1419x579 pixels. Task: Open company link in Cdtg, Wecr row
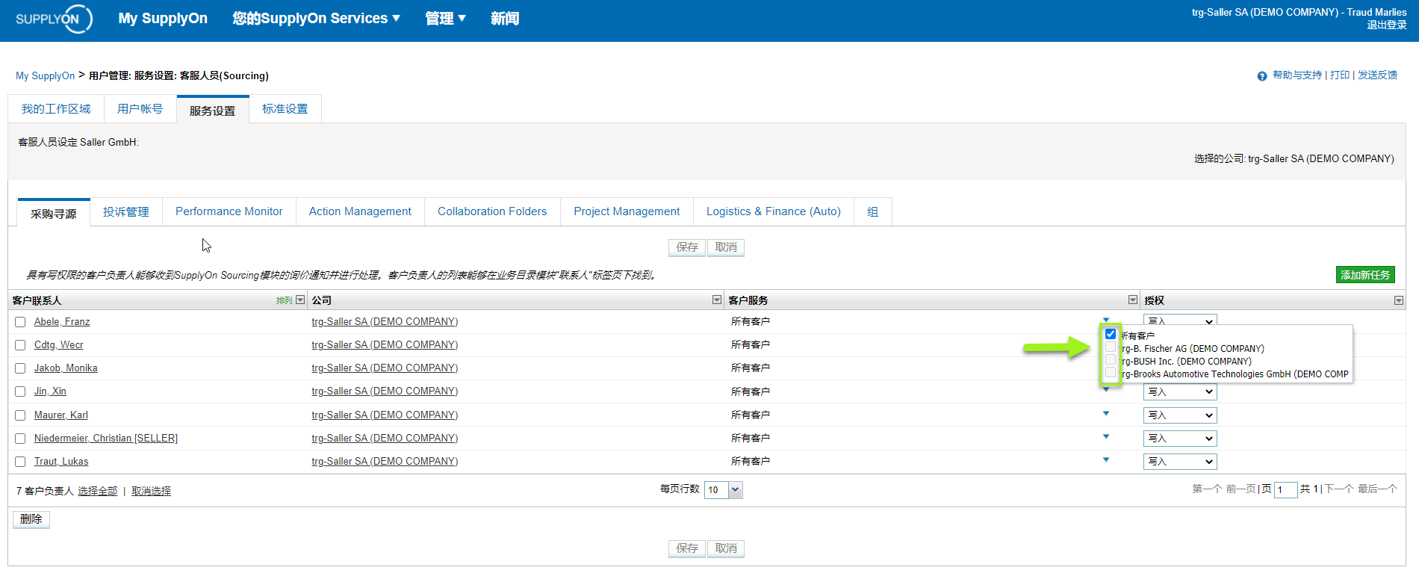click(385, 345)
